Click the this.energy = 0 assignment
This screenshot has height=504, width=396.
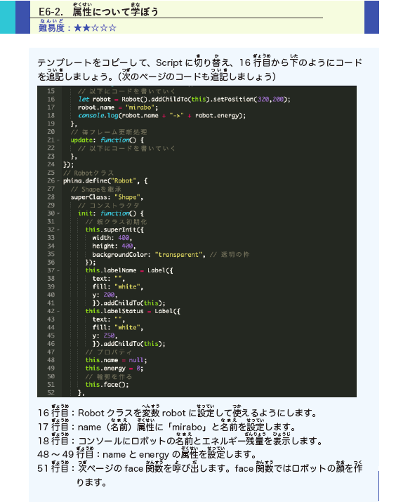[114, 369]
